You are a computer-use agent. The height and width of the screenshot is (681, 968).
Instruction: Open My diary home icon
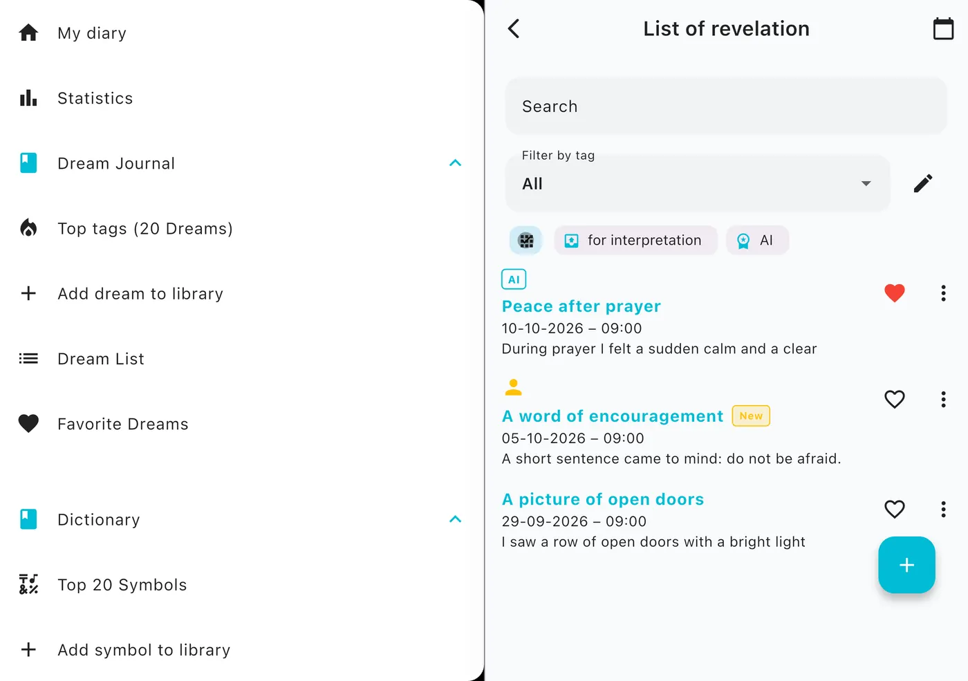[x=28, y=32]
